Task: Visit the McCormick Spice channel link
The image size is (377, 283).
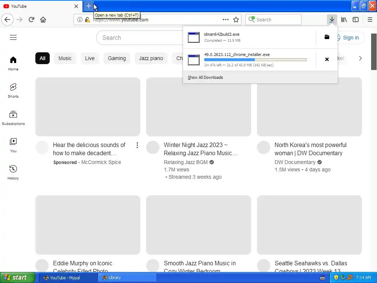Action: [x=101, y=162]
